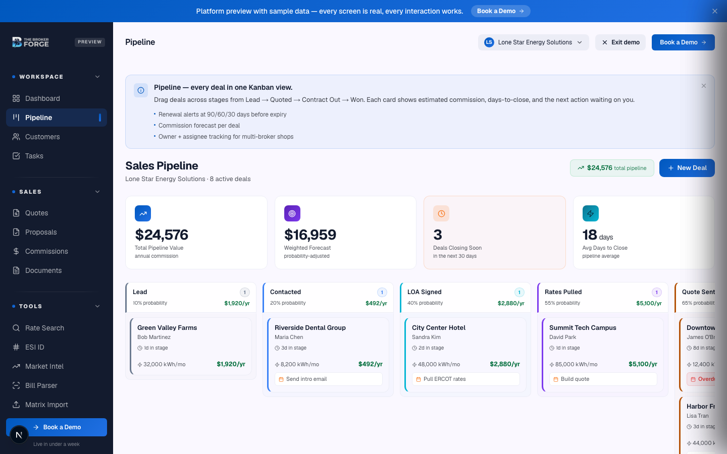Open the City Center Hotel deal card

465,355
